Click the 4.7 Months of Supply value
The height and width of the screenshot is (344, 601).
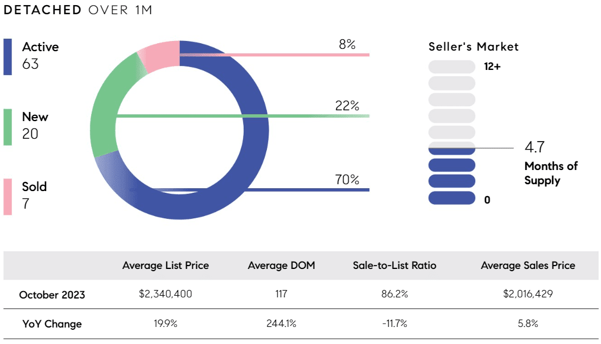[534, 147]
